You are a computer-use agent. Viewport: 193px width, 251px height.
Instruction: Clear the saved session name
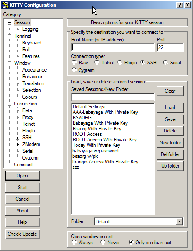170,91
